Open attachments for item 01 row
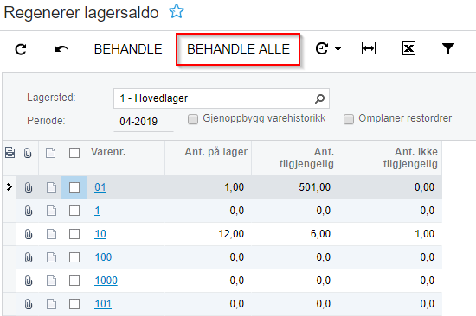The width and height of the screenshot is (476, 316). [x=29, y=187]
